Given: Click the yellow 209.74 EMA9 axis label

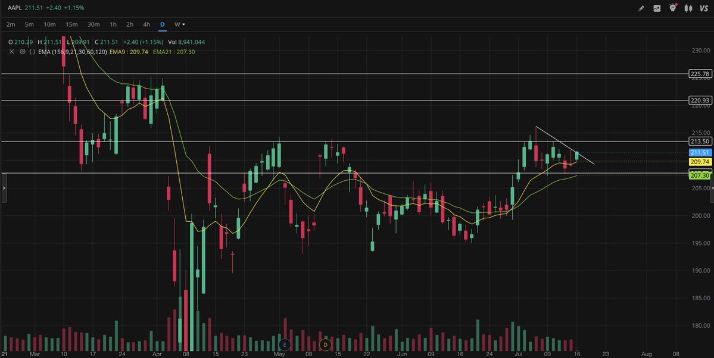Looking at the screenshot, I should pos(700,162).
